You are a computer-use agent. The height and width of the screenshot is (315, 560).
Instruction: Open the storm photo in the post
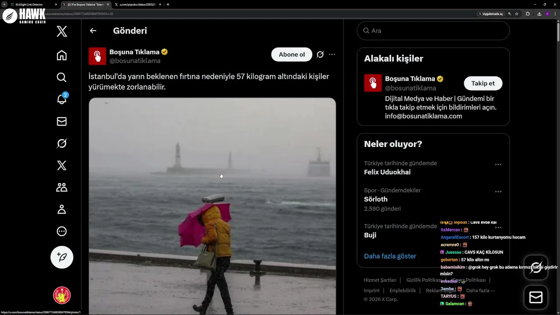coord(212,206)
